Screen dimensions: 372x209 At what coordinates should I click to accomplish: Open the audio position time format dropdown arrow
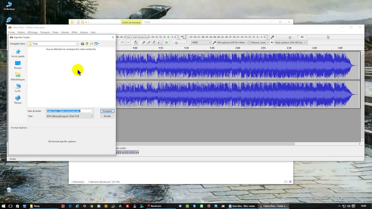click(138, 152)
